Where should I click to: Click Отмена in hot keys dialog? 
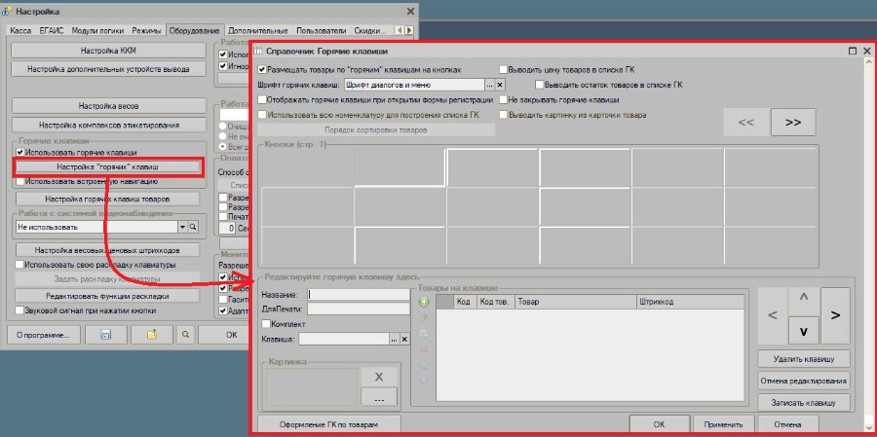click(788, 424)
